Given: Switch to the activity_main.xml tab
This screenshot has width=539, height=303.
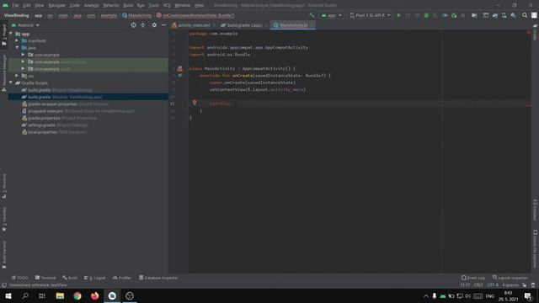Looking at the screenshot, I should click(194, 25).
